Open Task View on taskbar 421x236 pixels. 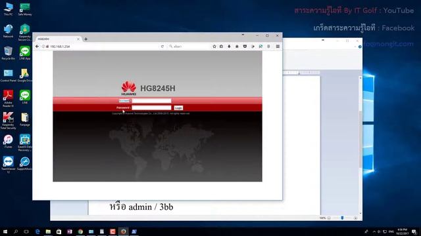[26, 231]
